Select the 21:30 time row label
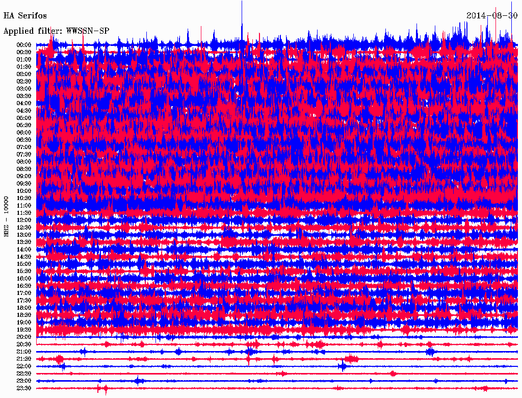522x398 pixels. pyautogui.click(x=24, y=359)
